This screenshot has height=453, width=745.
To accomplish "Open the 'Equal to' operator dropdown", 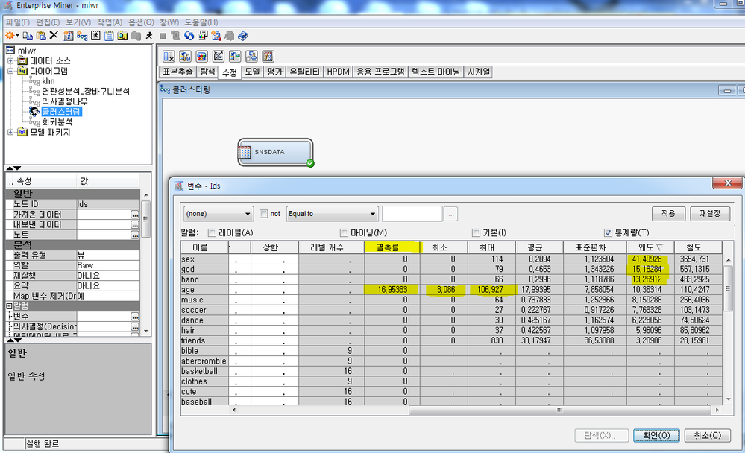I will coord(332,214).
